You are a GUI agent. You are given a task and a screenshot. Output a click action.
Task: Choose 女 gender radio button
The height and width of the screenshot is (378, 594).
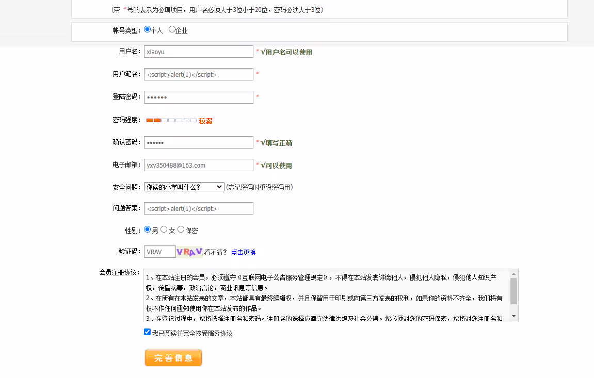click(x=164, y=229)
